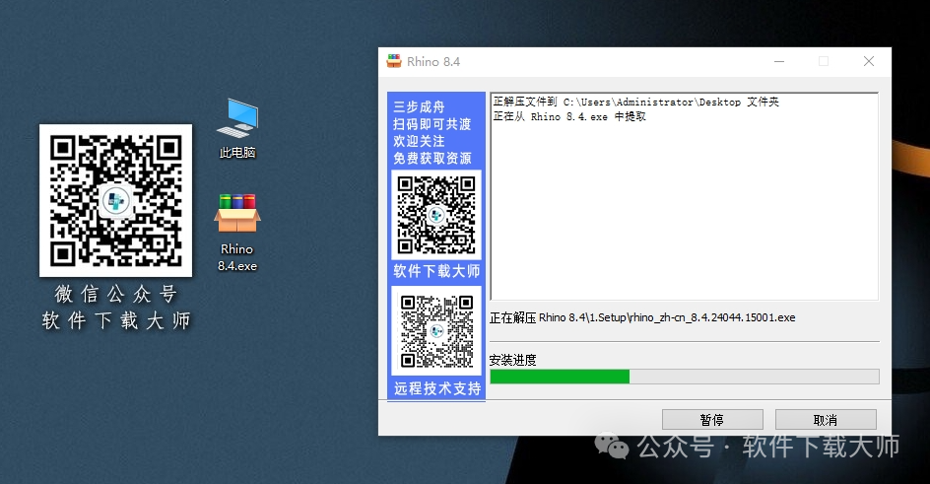The height and width of the screenshot is (484, 930).
Task: Click the large desktop QR code for 微信公众号
Action: tap(115, 200)
